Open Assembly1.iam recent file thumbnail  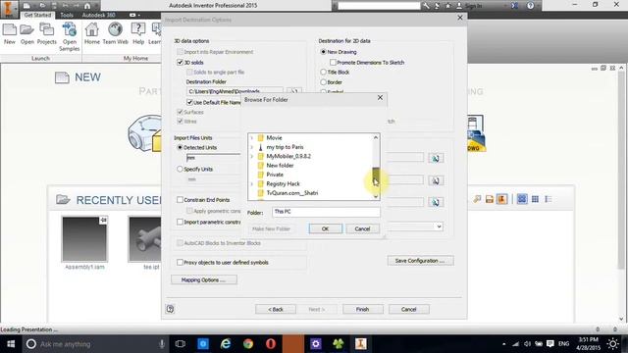click(84, 239)
